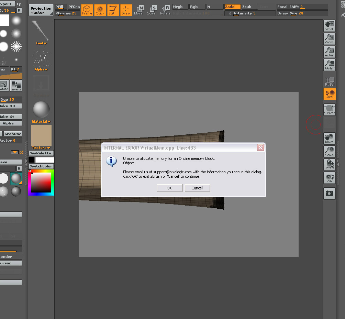Open the Texture dropdown
Viewport: 345px width, 319px height.
pyautogui.click(x=41, y=148)
